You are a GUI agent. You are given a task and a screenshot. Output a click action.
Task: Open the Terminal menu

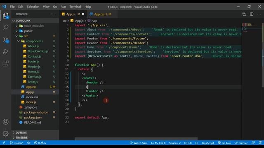pos(75,7)
